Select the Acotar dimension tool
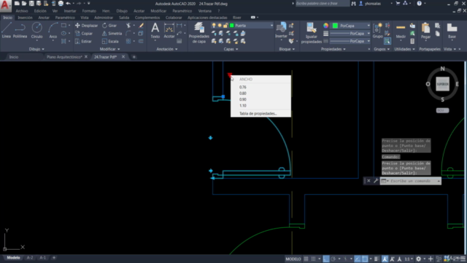Image resolution: width=467 pixels, height=263 pixels. coord(169,31)
